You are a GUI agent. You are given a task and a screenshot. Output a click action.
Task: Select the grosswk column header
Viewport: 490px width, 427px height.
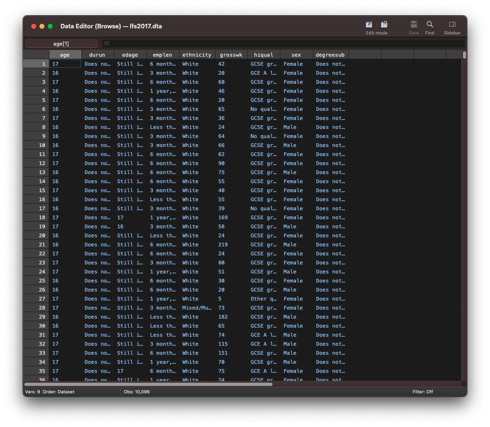click(231, 55)
